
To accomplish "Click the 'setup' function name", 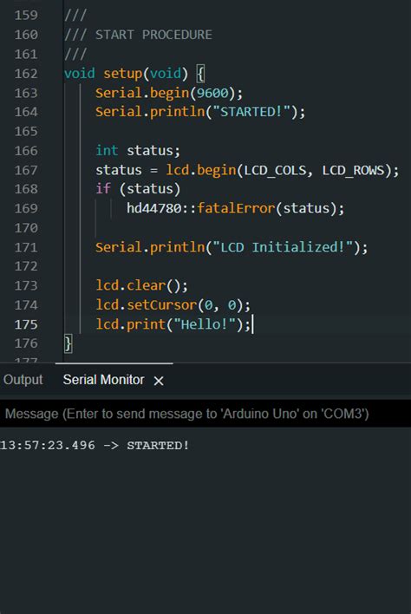I will click(122, 73).
